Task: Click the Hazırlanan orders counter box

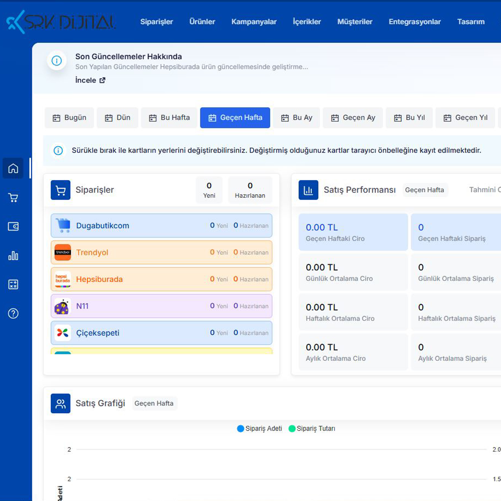Action: [250, 190]
